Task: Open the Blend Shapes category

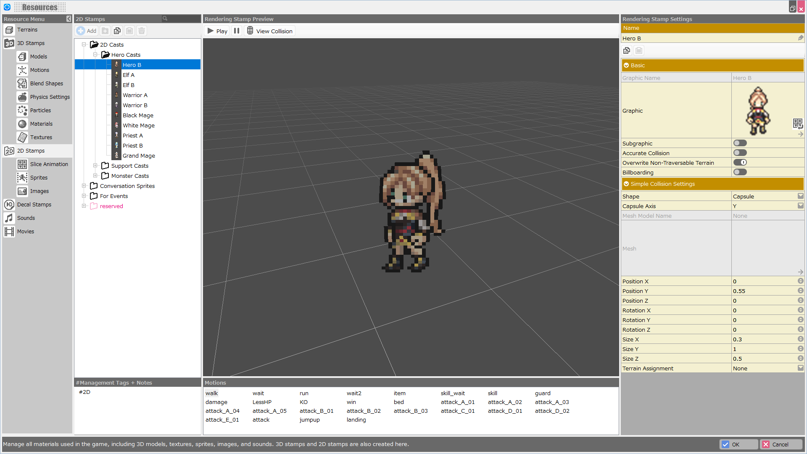Action: click(46, 84)
